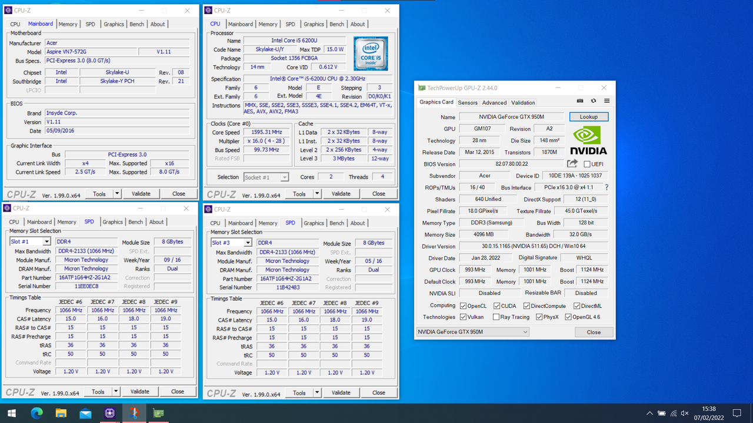Click the Insyde Corp. BIOS brand field

click(117, 113)
